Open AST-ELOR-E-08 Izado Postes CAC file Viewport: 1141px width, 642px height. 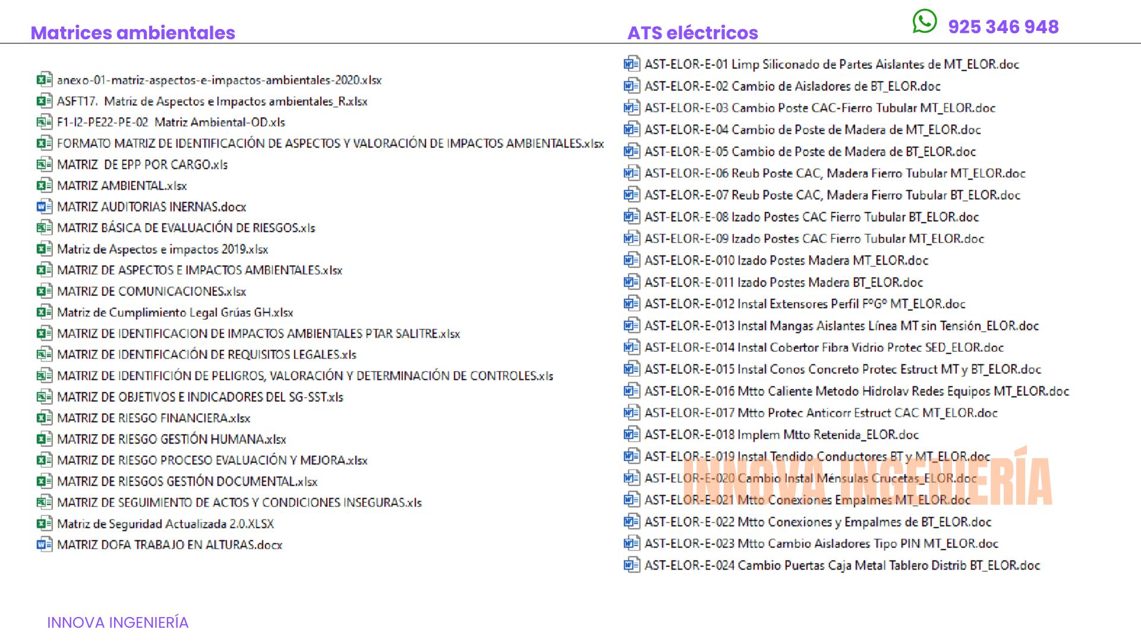(811, 217)
